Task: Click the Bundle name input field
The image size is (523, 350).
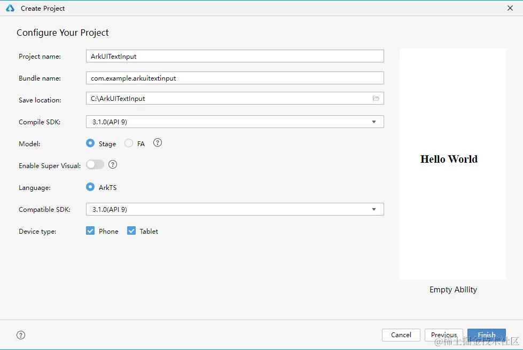Action: 235,78
